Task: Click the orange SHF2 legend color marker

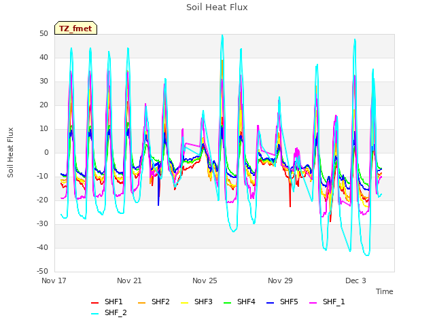Action: tap(141, 303)
